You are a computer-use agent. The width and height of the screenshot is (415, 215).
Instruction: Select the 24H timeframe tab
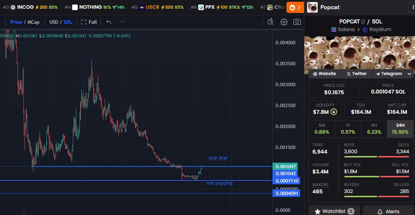(400, 129)
